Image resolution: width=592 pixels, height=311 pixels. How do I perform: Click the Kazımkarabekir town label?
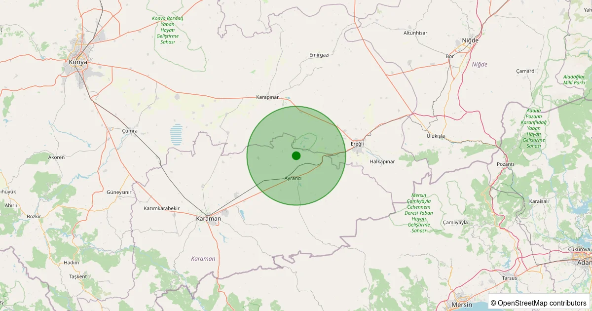(161, 208)
